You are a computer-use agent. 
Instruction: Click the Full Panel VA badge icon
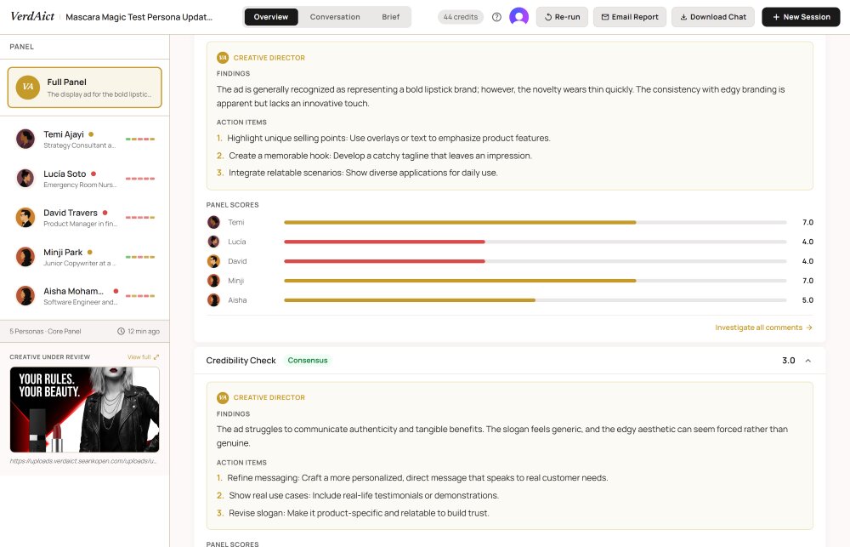(28, 88)
